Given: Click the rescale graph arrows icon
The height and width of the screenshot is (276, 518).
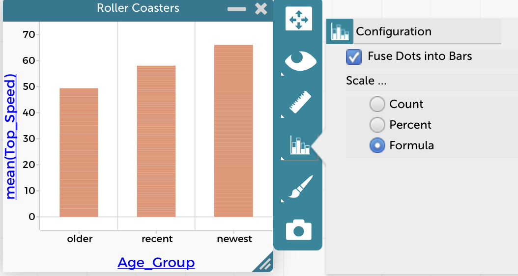Looking at the screenshot, I should pyautogui.click(x=299, y=19).
